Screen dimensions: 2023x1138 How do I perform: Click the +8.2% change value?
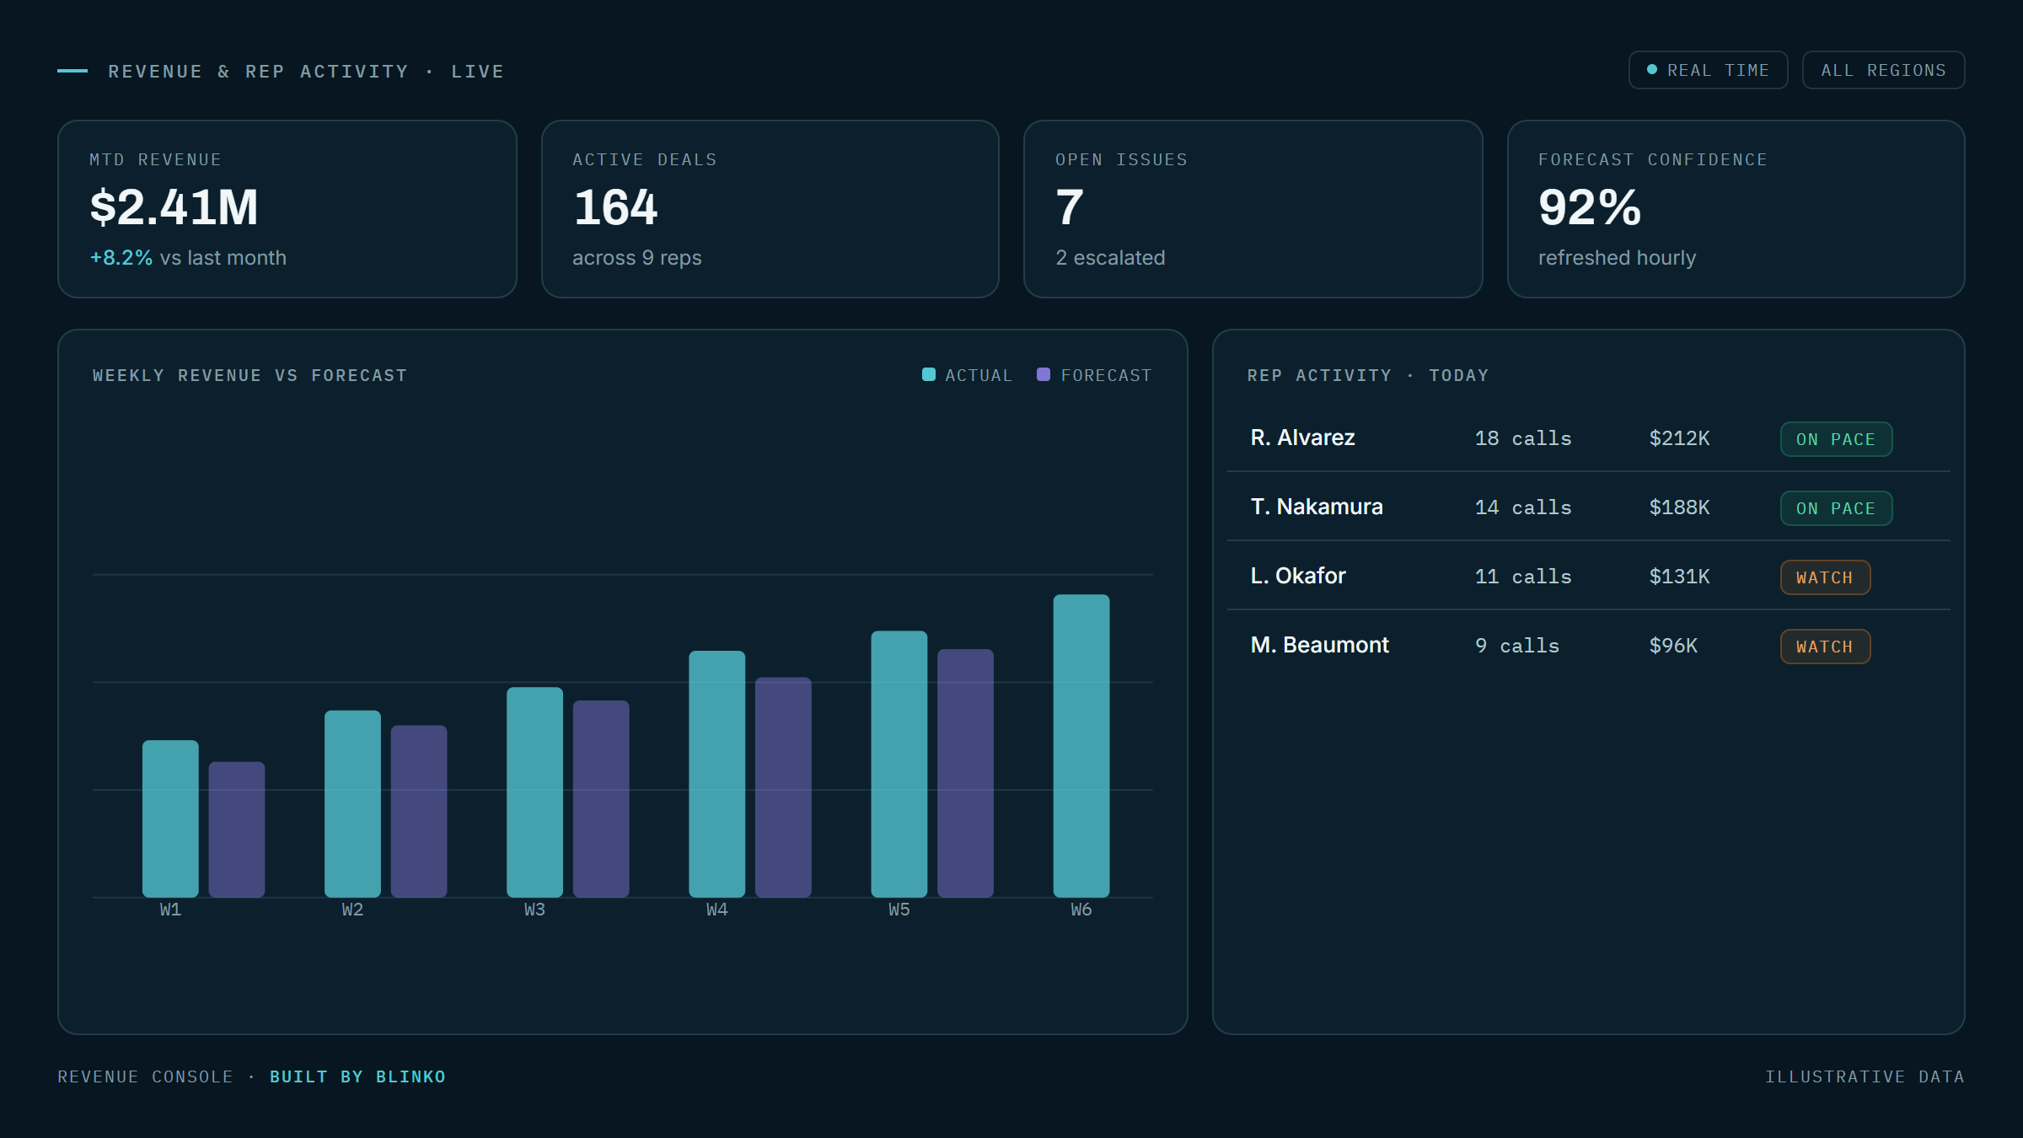121,258
